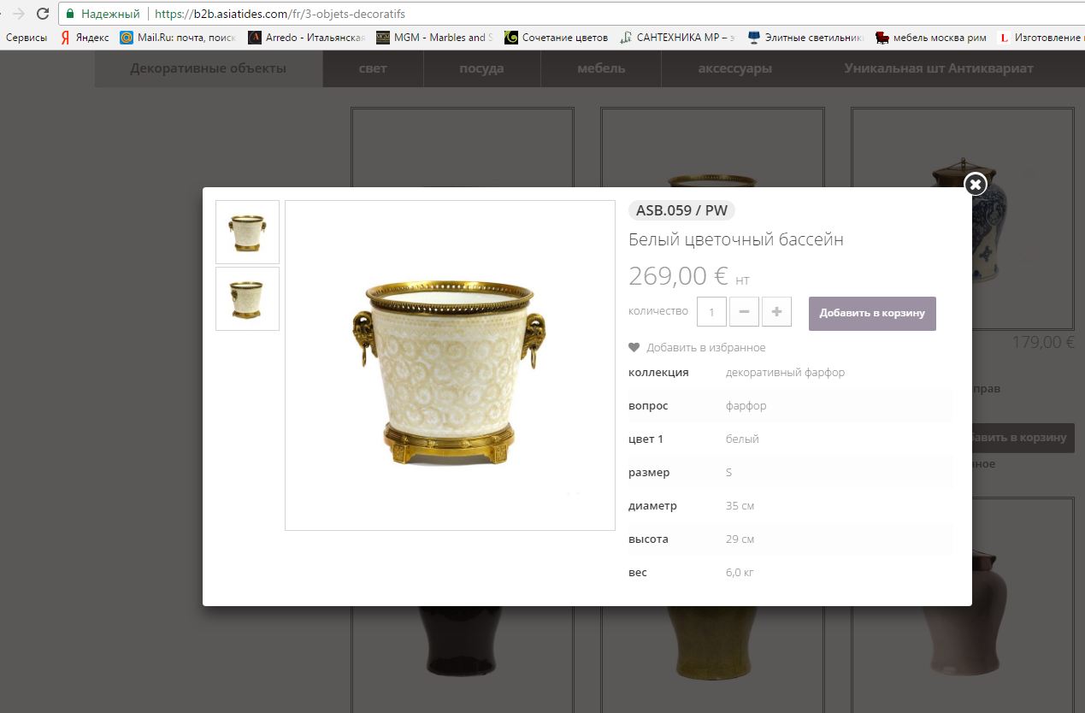
Task: Open the Mail.Ru bookmark
Action: (177, 38)
